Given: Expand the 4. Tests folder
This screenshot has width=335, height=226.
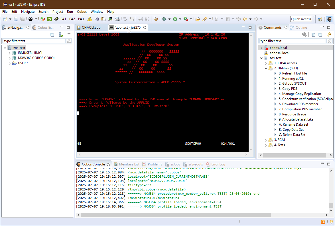Looking at the screenshot, I should (x=266, y=145).
